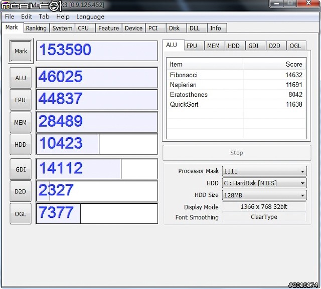Open the Language menu

(x=90, y=17)
